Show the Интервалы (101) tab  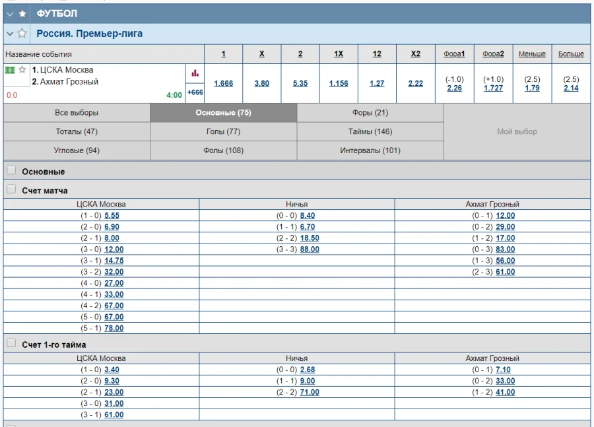coord(370,150)
